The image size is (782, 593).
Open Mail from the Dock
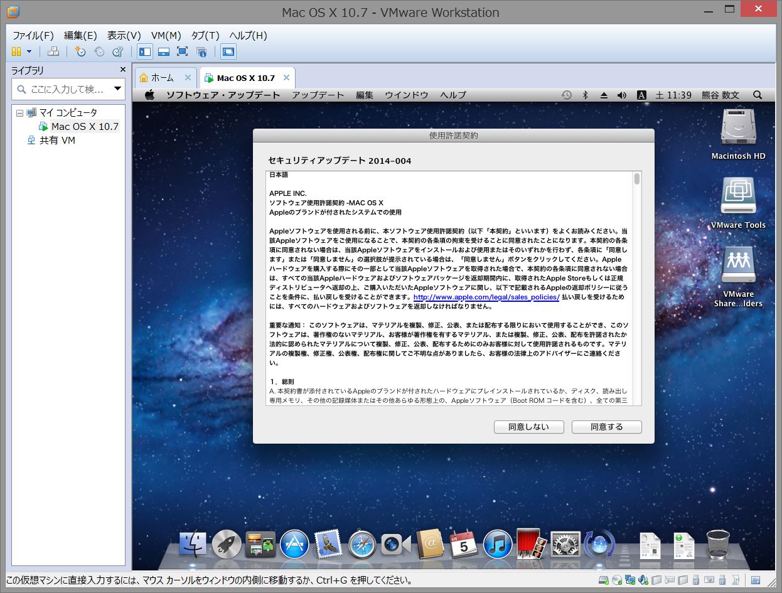click(x=328, y=544)
